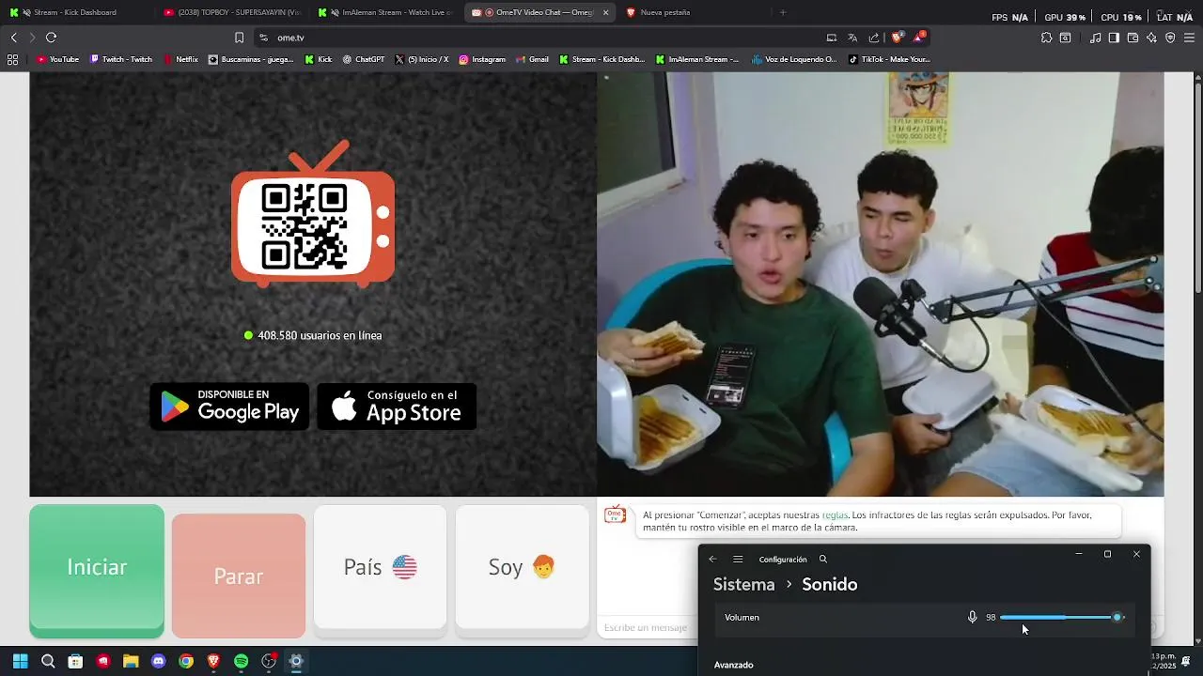The image size is (1203, 676).
Task: Open Google Chrome from taskbar
Action: point(186,661)
